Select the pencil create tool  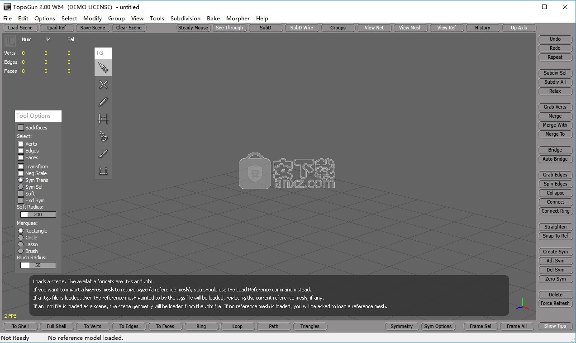[103, 102]
